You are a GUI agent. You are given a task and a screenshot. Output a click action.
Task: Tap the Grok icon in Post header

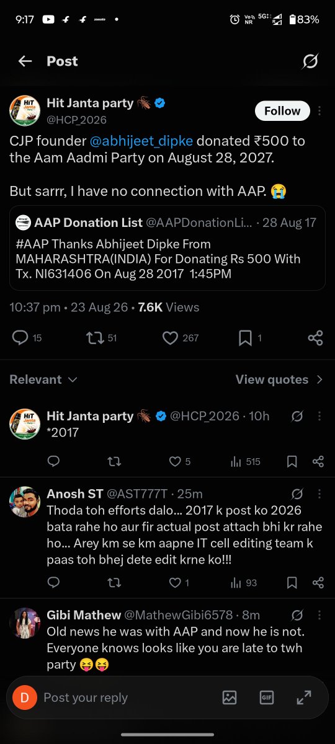310,61
